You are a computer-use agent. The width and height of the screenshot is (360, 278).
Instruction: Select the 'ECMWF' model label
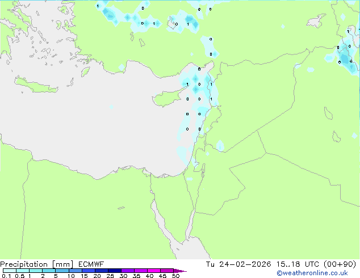point(91,264)
